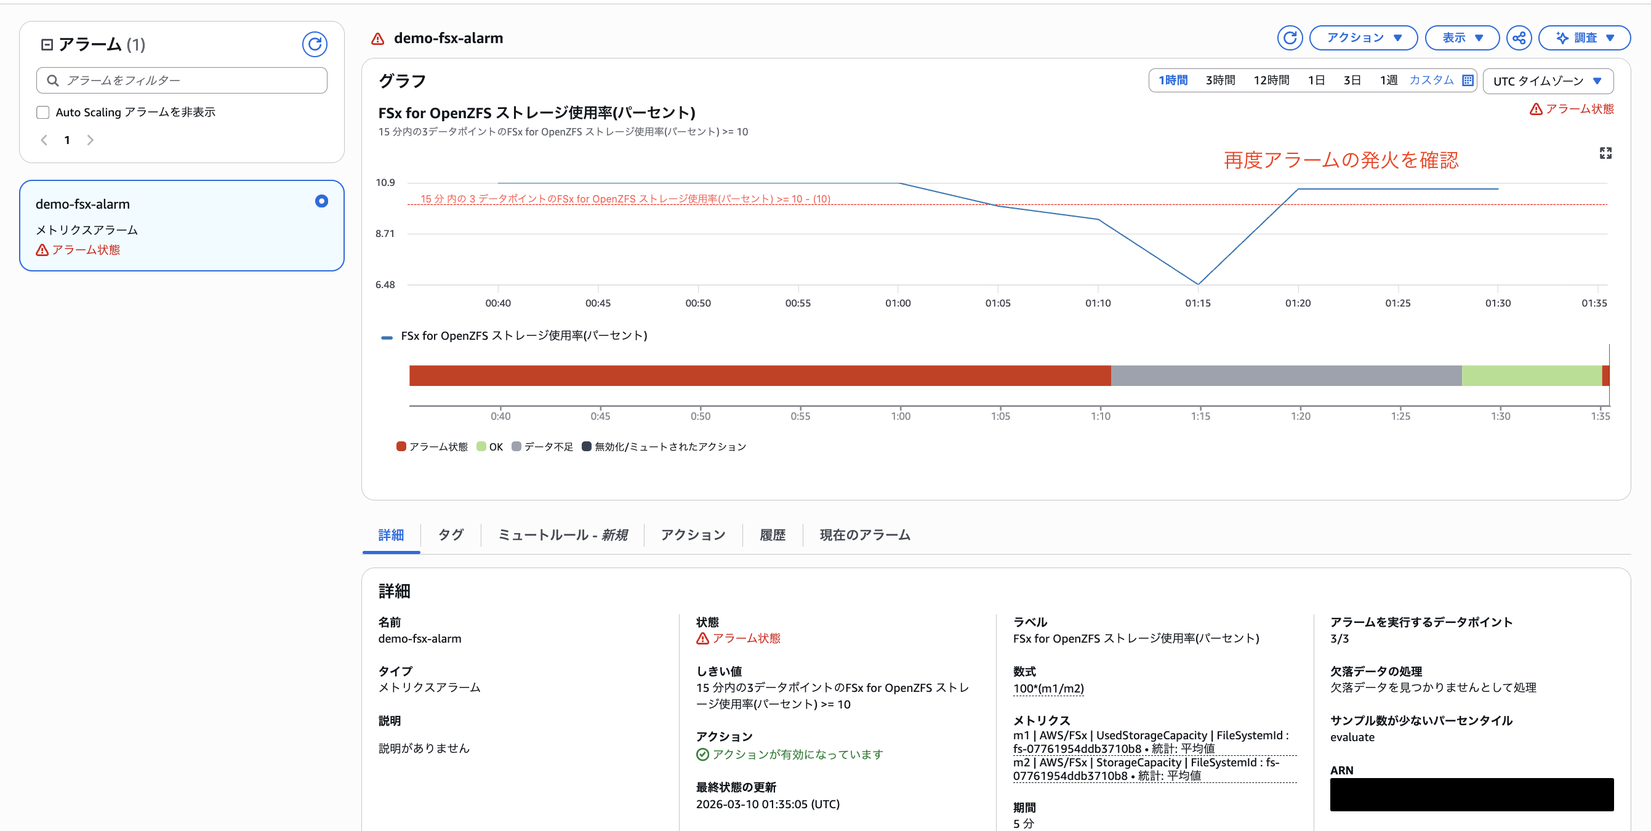Expand UTC タイムゾーン selector
The height and width of the screenshot is (831, 1651).
click(x=1547, y=81)
